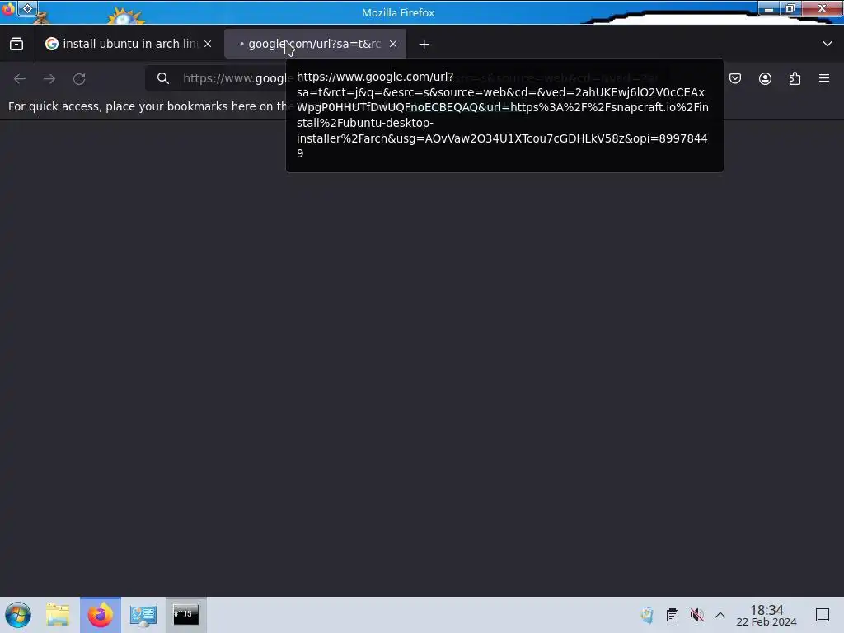Open the system settings taskbar icon
This screenshot has width=844, height=633.
143,615
